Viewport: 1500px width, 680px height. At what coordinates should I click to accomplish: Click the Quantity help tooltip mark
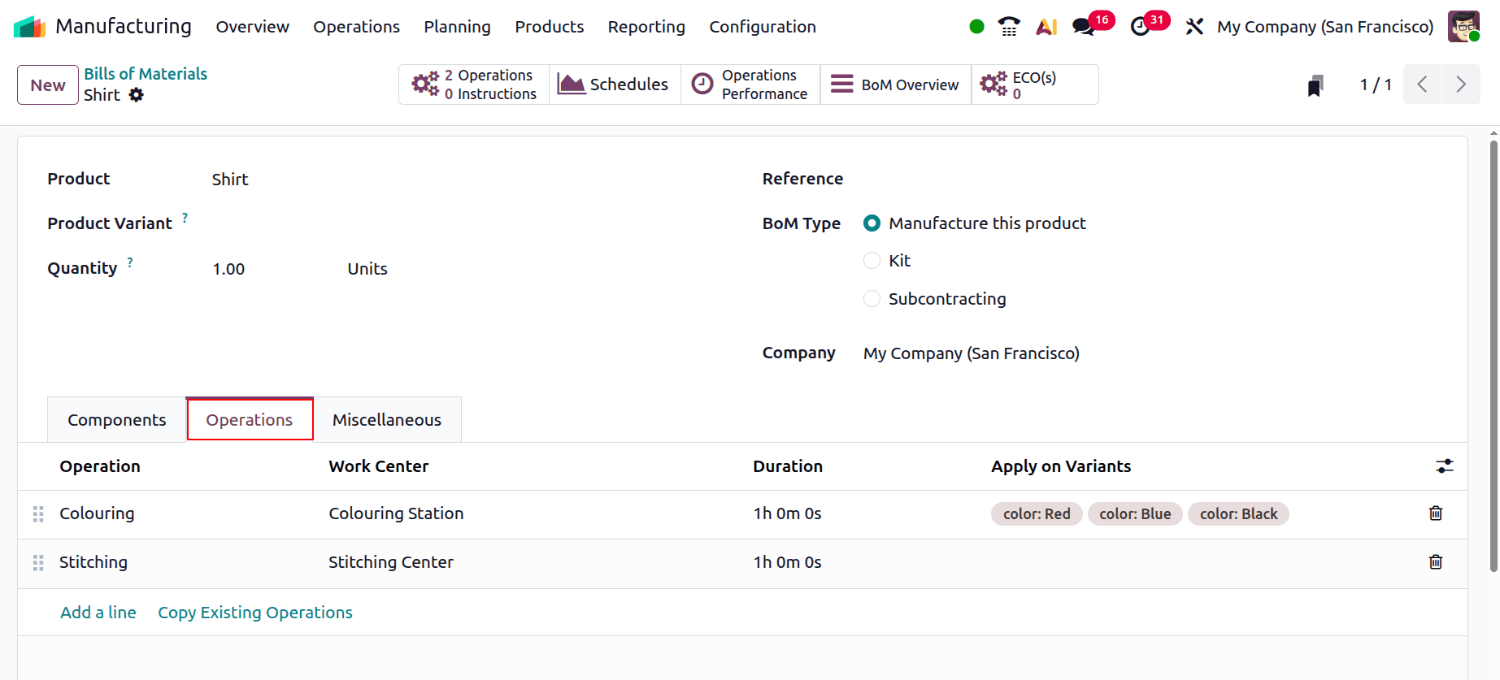(x=130, y=262)
